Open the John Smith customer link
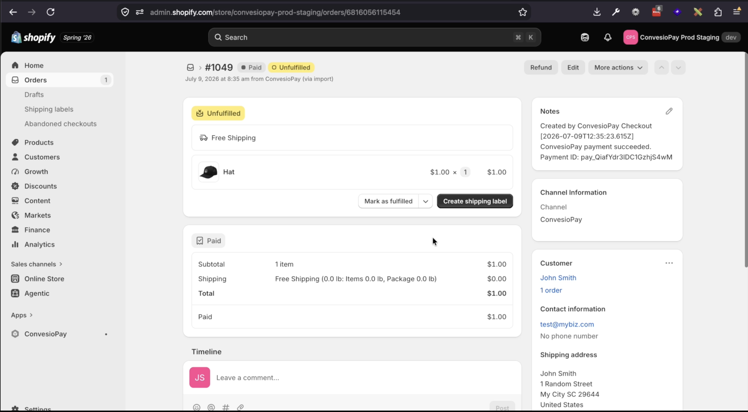 coord(558,278)
